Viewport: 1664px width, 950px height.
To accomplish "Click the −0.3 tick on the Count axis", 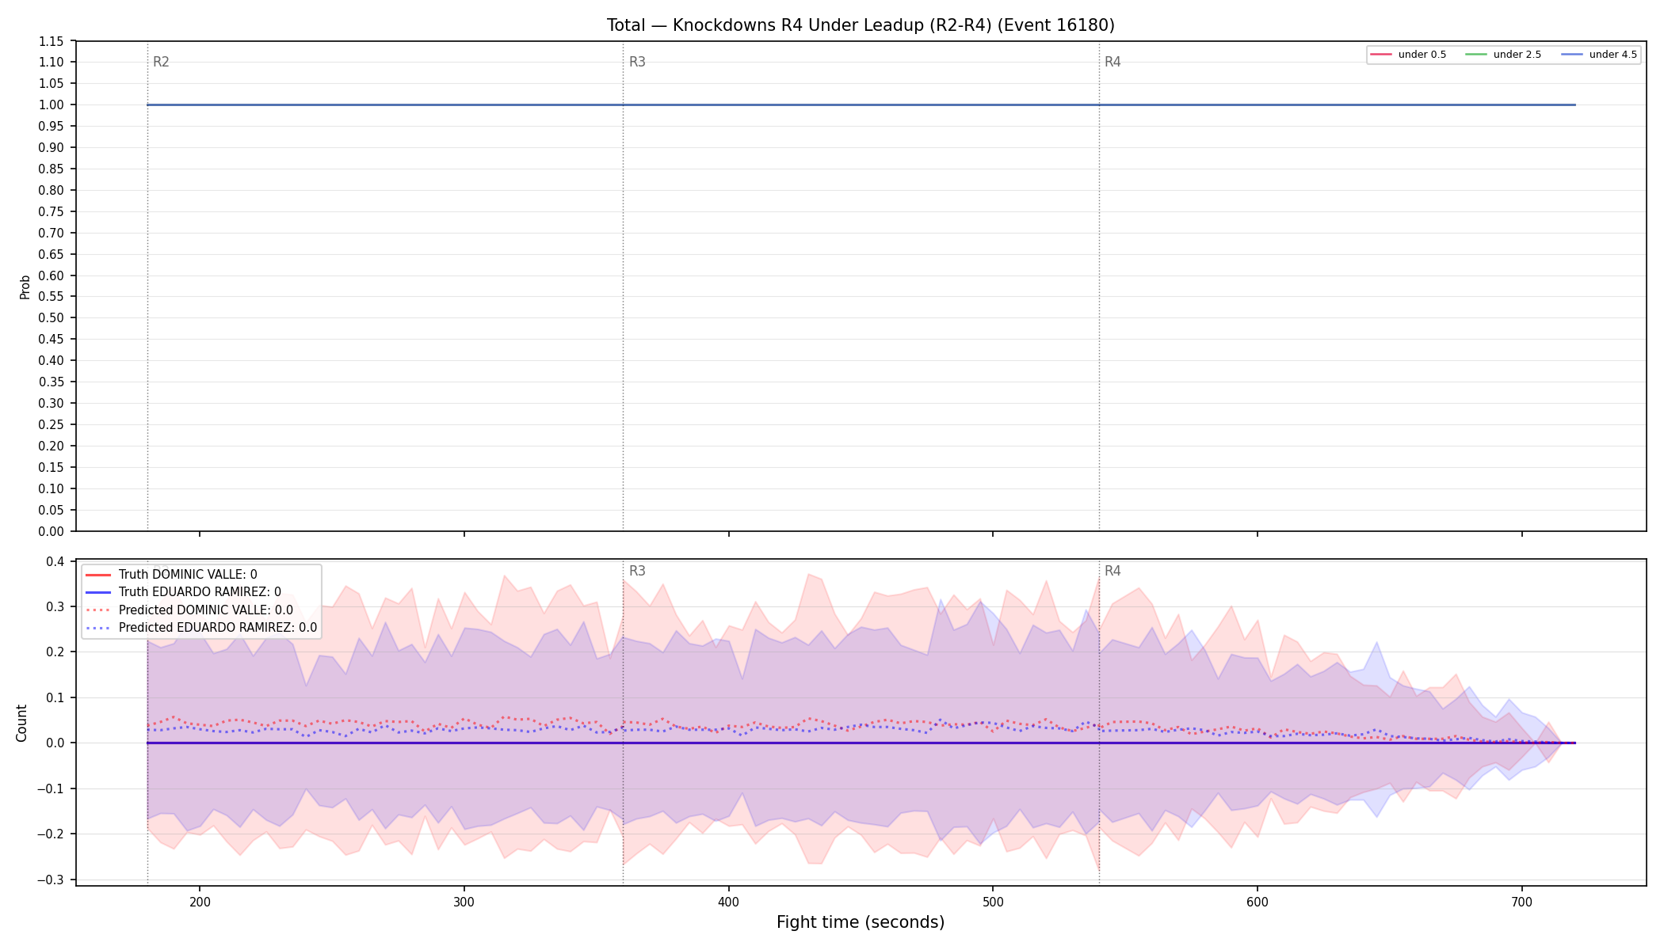I will click(49, 880).
